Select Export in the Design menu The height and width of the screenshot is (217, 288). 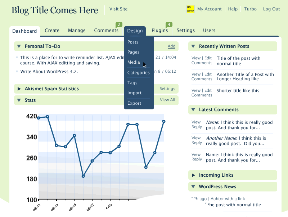134,103
